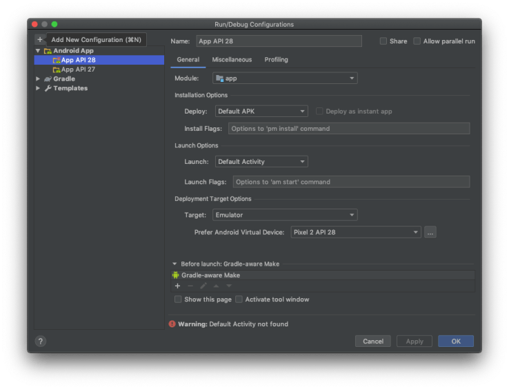Click the Templates wrench icon
The height and width of the screenshot is (389, 509).
click(48, 88)
